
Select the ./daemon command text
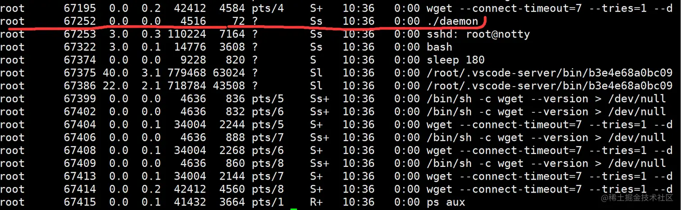click(x=452, y=21)
